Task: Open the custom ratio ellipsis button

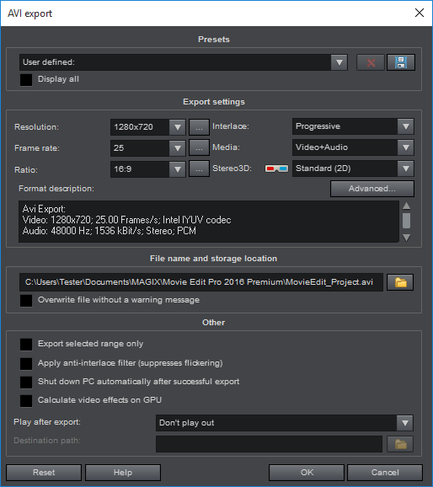Action: click(199, 169)
